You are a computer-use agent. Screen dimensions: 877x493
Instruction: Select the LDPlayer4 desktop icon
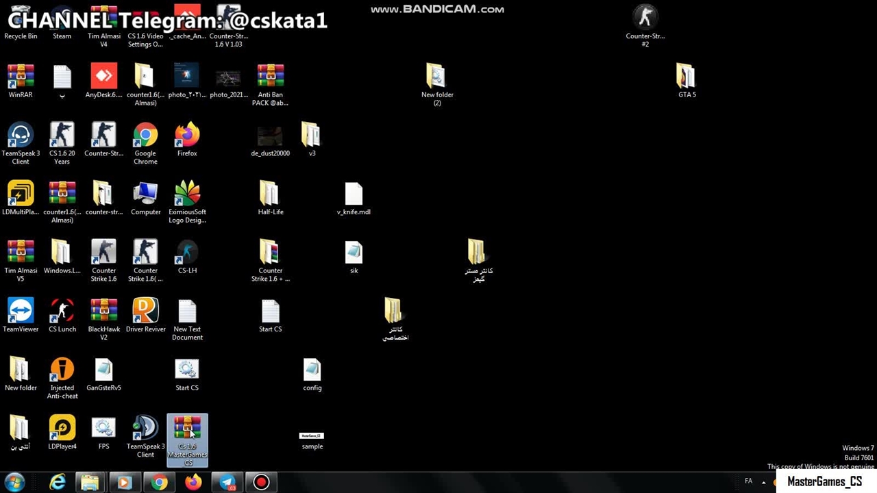[62, 429]
